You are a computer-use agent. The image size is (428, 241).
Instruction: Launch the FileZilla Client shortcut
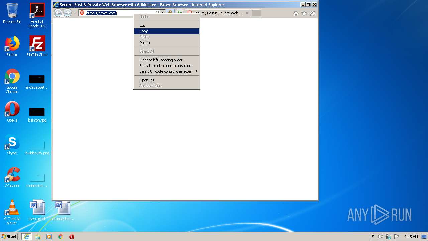pos(37,46)
